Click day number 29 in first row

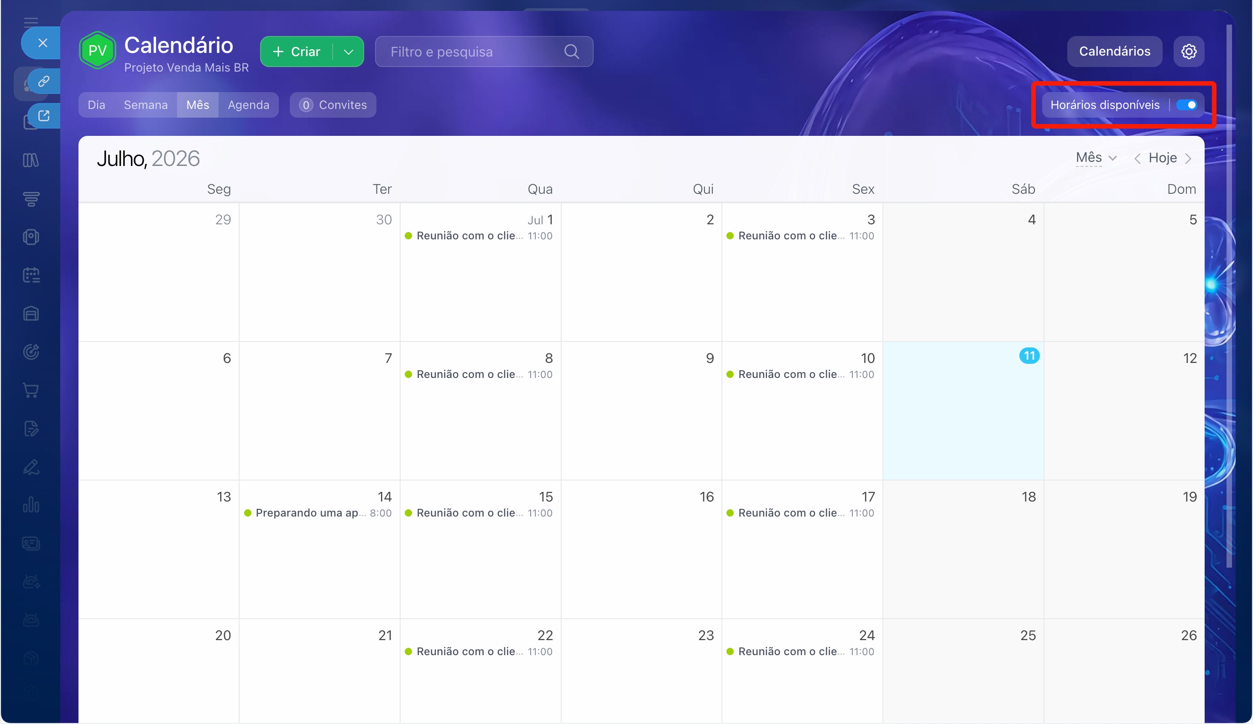[223, 220]
